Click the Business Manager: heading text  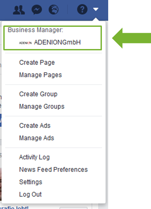coord(36,30)
